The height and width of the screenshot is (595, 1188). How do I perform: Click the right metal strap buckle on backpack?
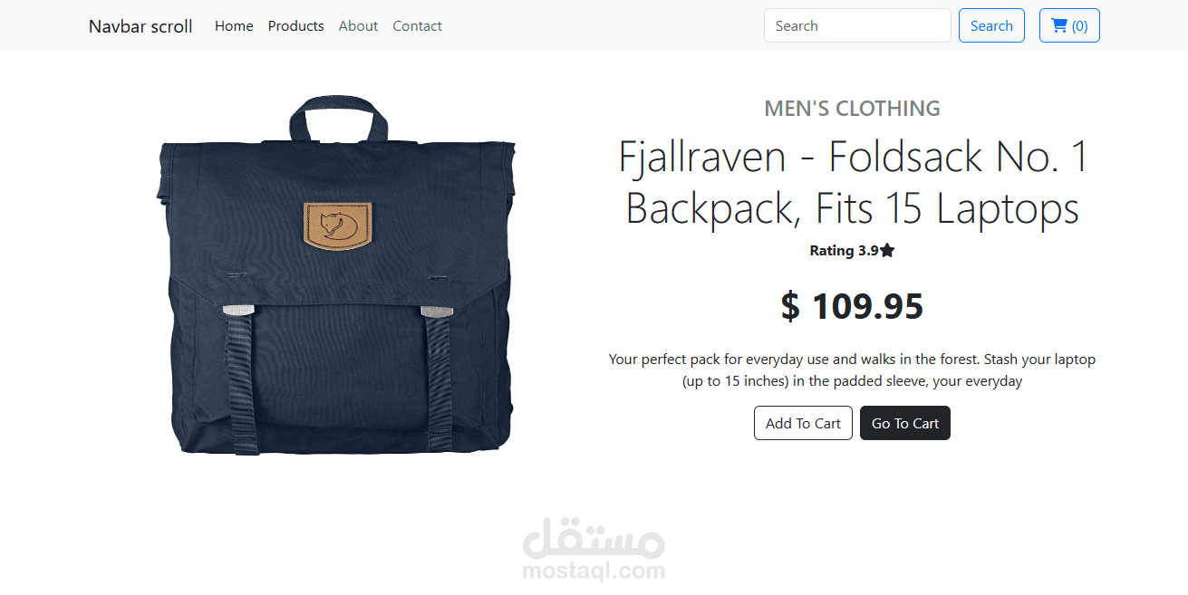pos(437,311)
